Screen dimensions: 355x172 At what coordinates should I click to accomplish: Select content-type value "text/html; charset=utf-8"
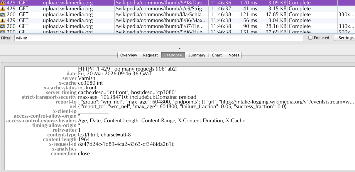coord(104,135)
